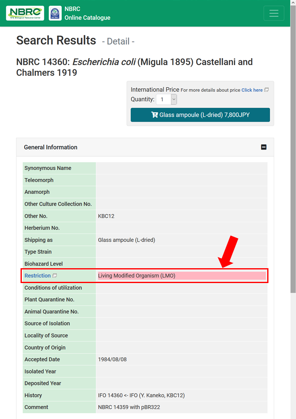Click the Quantity number field
This screenshot has width=296, height=419.
(163, 99)
